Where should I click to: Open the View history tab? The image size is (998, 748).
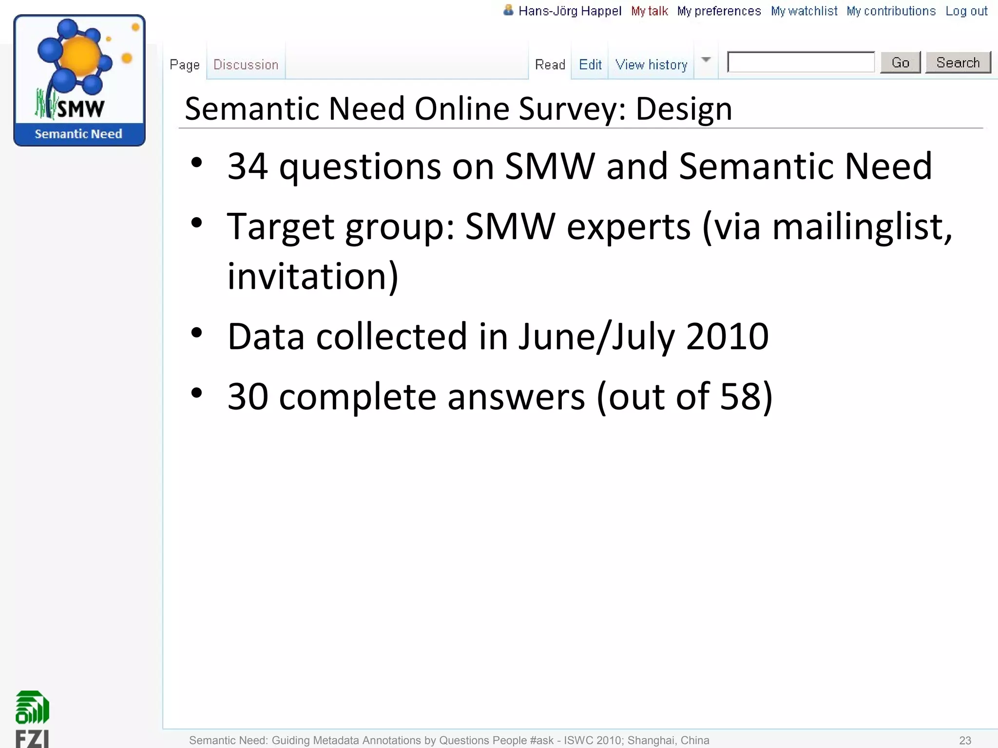pyautogui.click(x=651, y=64)
